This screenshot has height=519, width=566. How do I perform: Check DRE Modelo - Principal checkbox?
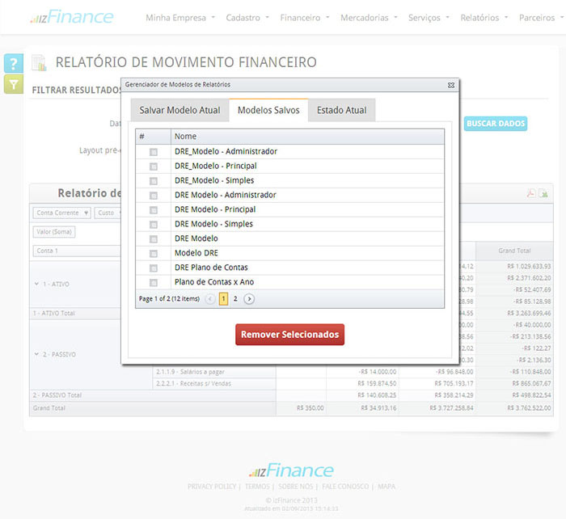click(x=154, y=210)
